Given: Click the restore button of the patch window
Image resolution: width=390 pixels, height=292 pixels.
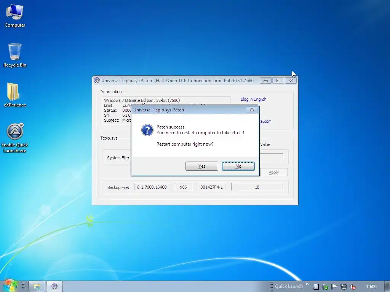Looking at the screenshot, I should 278,81.
